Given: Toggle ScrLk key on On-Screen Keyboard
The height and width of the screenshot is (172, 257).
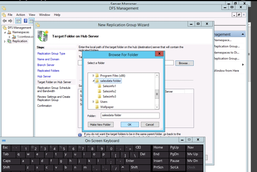Looking at the screenshot, I should [174, 167].
